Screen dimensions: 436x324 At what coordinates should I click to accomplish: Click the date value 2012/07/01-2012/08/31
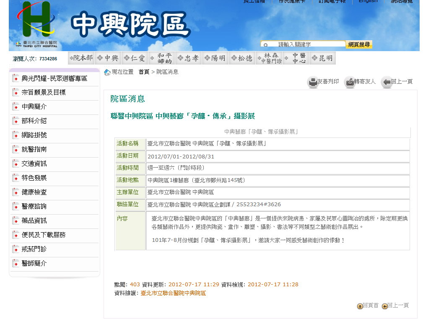[x=181, y=157]
